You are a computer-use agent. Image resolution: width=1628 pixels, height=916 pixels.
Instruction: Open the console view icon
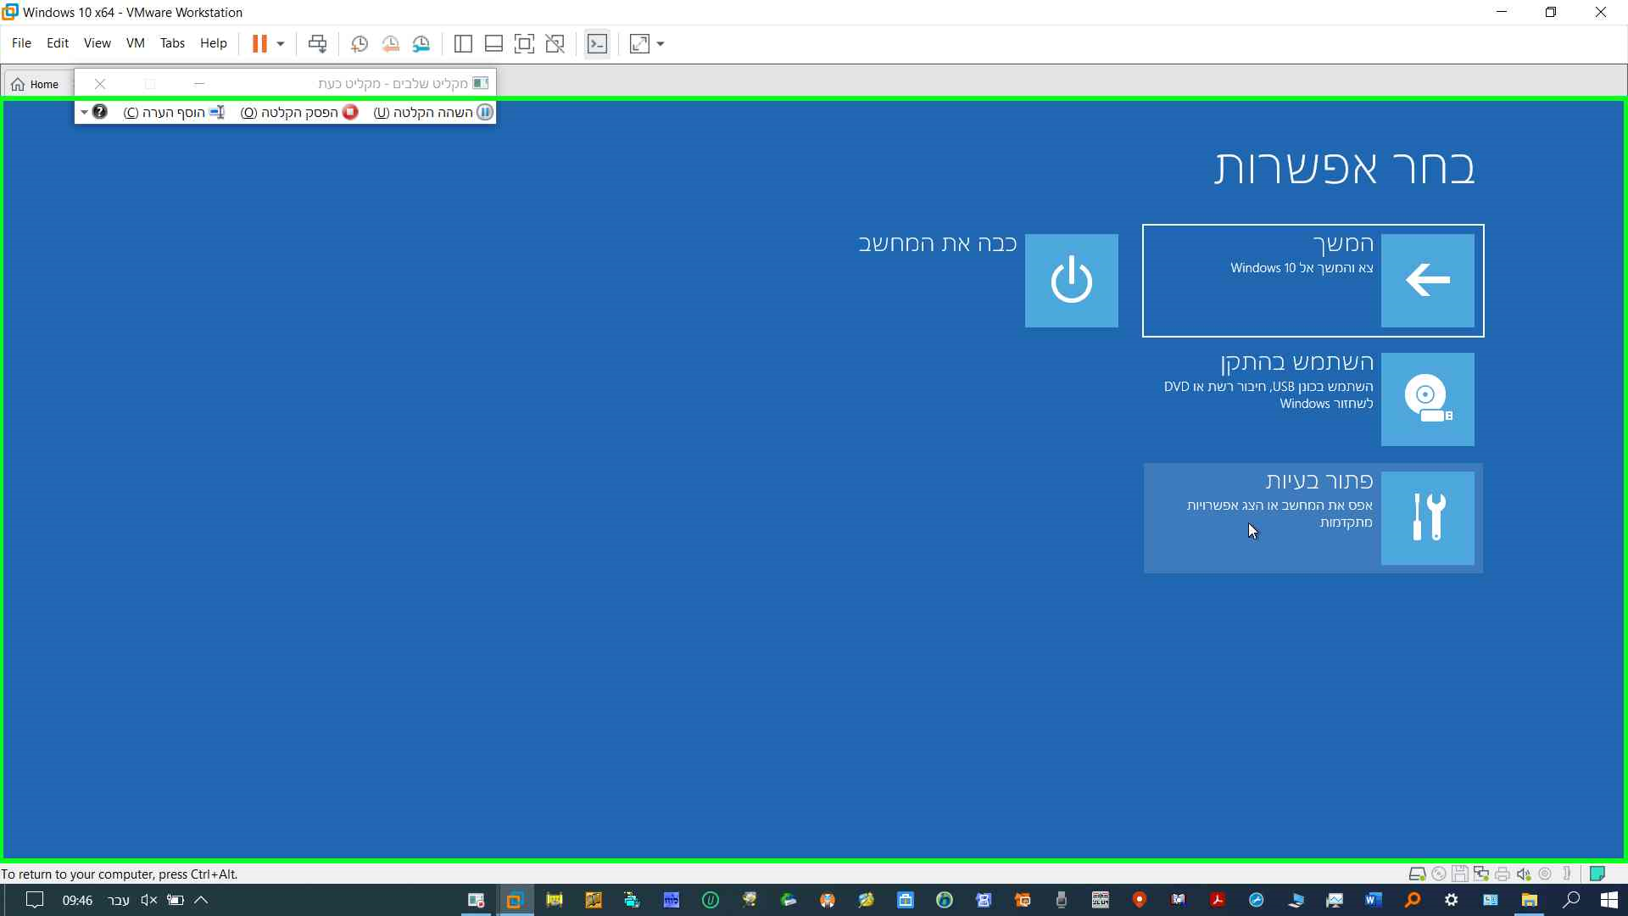(597, 44)
